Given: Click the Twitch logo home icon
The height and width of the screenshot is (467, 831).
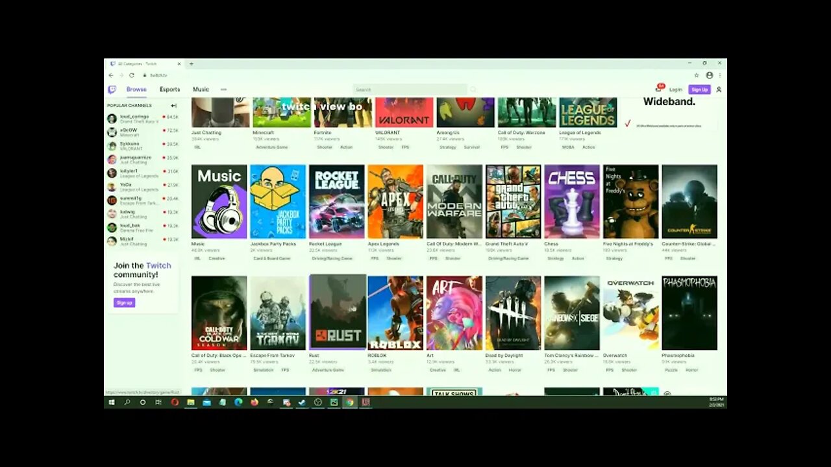Looking at the screenshot, I should [x=112, y=90].
